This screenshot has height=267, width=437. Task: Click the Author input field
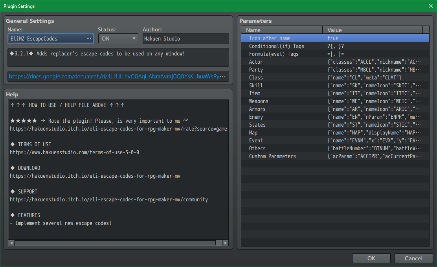coord(185,39)
